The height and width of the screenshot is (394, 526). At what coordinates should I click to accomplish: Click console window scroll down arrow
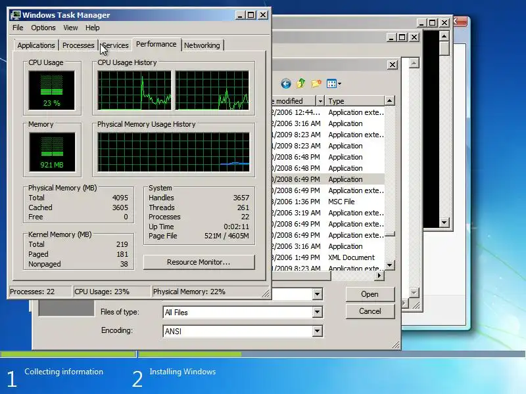pos(444,222)
